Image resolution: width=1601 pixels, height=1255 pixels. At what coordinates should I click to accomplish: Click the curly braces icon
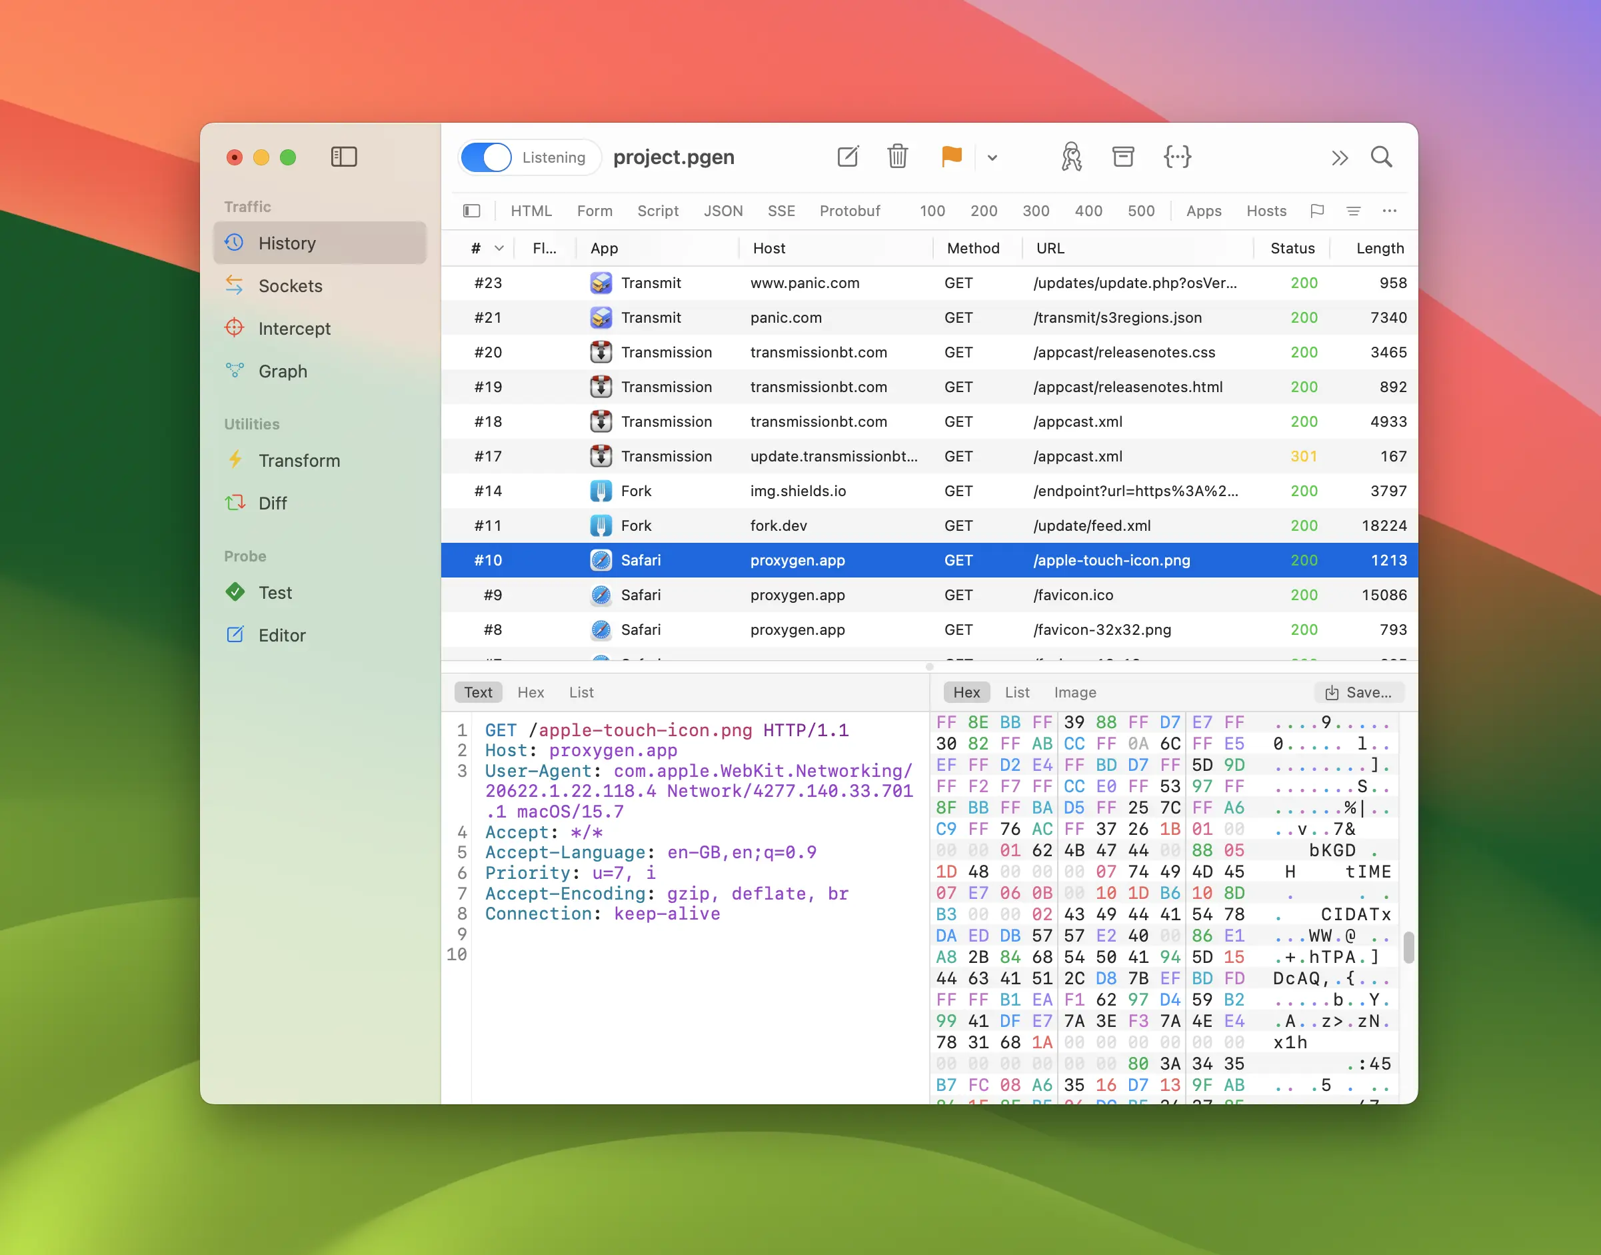[x=1177, y=157]
